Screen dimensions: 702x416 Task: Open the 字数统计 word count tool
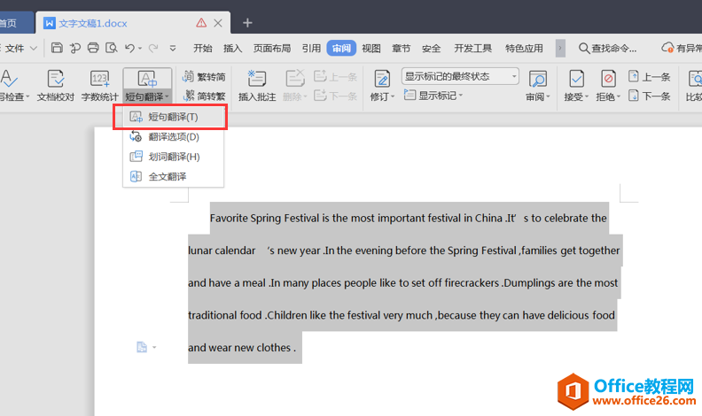click(99, 85)
